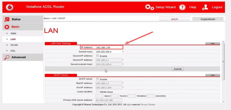Click the Help question mark icon
This screenshot has width=231, height=110.
pyautogui.click(x=182, y=7)
